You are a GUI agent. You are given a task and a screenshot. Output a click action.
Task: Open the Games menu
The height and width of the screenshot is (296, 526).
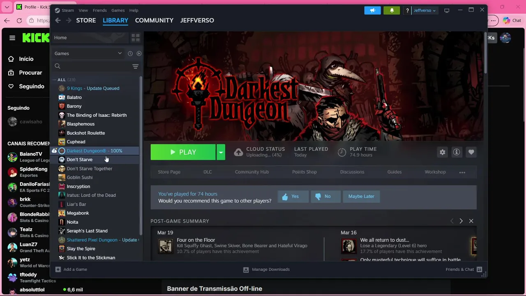[118, 10]
